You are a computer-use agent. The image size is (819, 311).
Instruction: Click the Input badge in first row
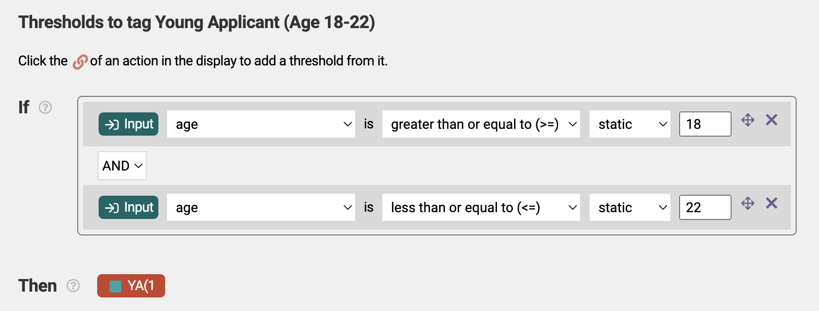[128, 124]
